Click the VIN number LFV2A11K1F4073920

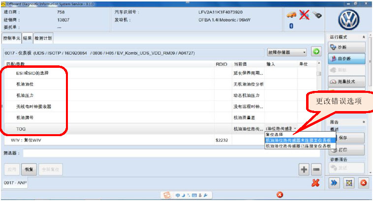pyautogui.click(x=220, y=12)
